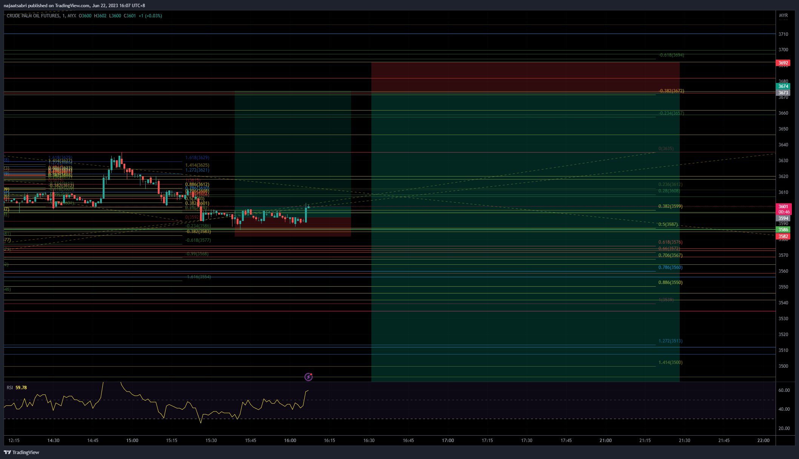Image resolution: width=799 pixels, height=459 pixels.
Task: Click the gray 3594 price tag
Action: click(784, 218)
